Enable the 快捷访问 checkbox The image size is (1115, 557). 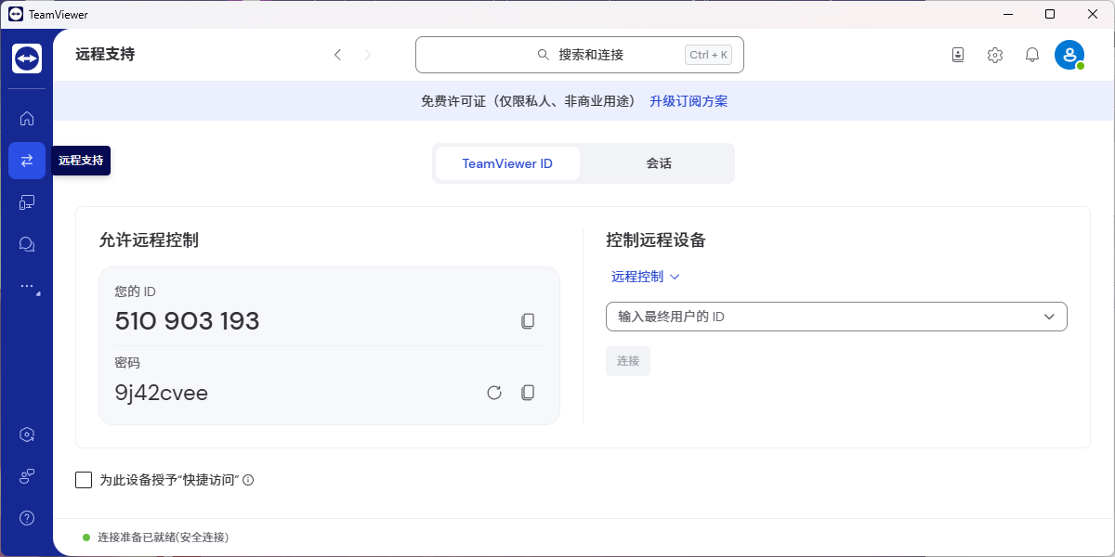(x=84, y=480)
